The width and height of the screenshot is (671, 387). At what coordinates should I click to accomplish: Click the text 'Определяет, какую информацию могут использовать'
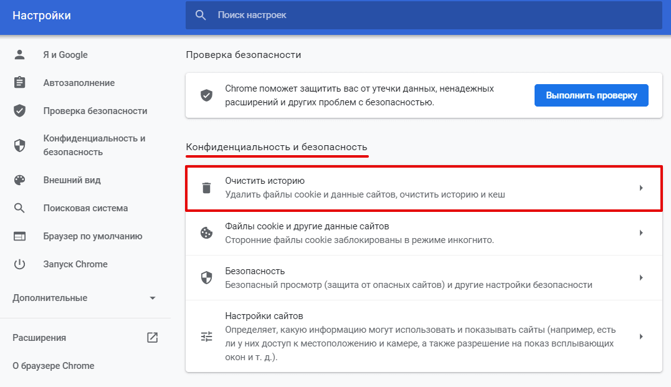coord(340,330)
